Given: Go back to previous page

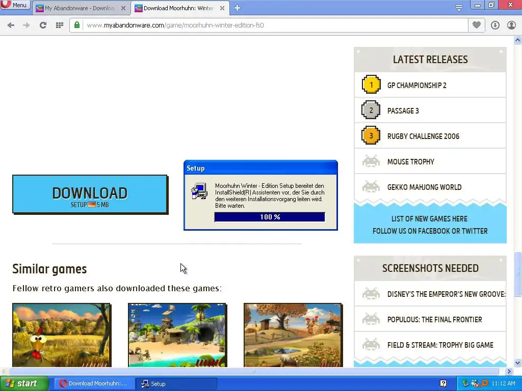Looking at the screenshot, I should click(11, 25).
